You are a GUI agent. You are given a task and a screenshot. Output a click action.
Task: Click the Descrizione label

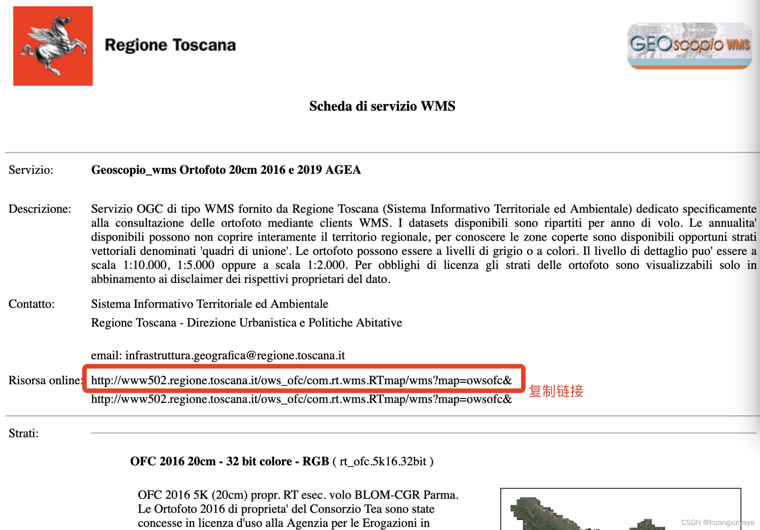tap(40, 209)
